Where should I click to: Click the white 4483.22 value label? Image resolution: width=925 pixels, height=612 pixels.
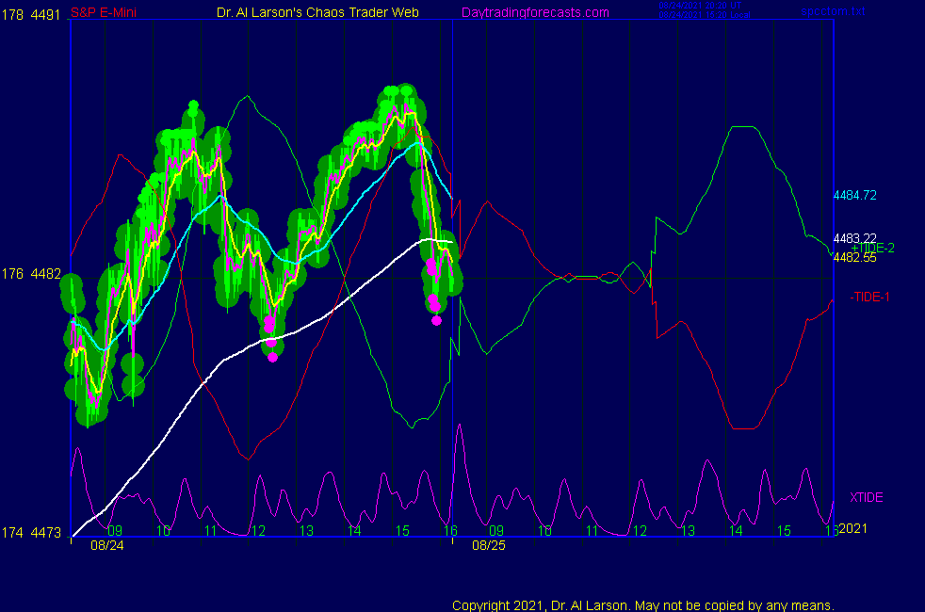[x=854, y=238]
